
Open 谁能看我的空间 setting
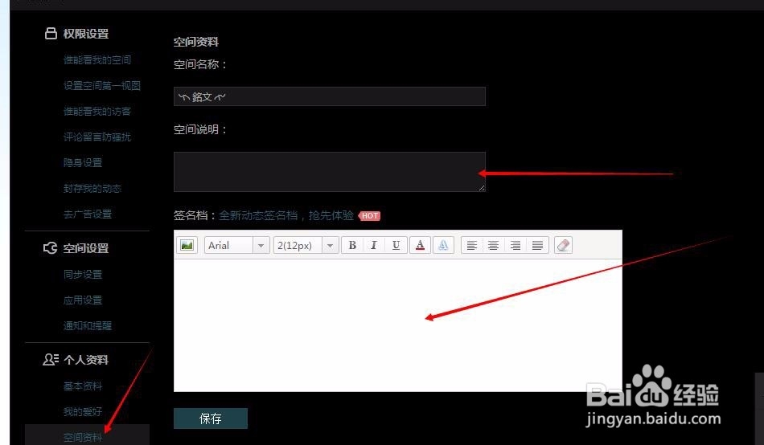pyautogui.click(x=97, y=60)
